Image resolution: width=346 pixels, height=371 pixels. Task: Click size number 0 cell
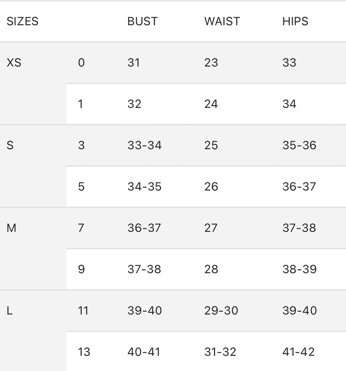[81, 63]
